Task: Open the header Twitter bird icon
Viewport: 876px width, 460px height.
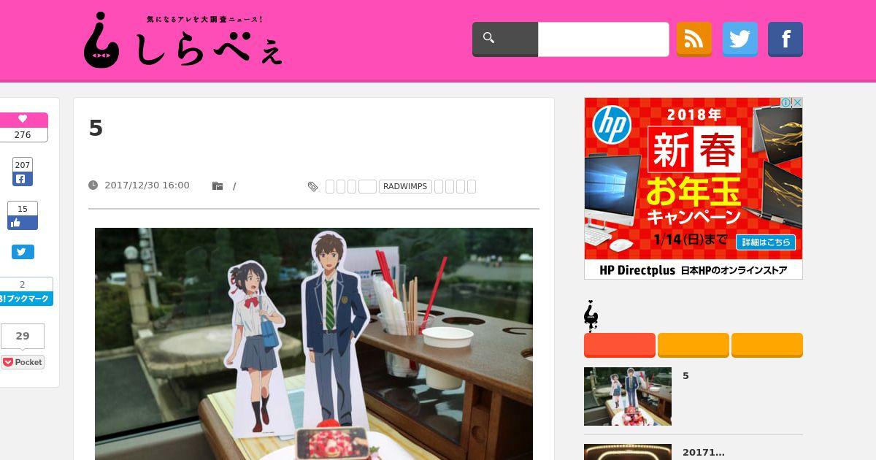Action: click(740, 39)
